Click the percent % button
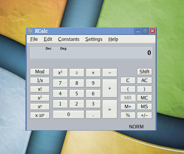 point(128,115)
